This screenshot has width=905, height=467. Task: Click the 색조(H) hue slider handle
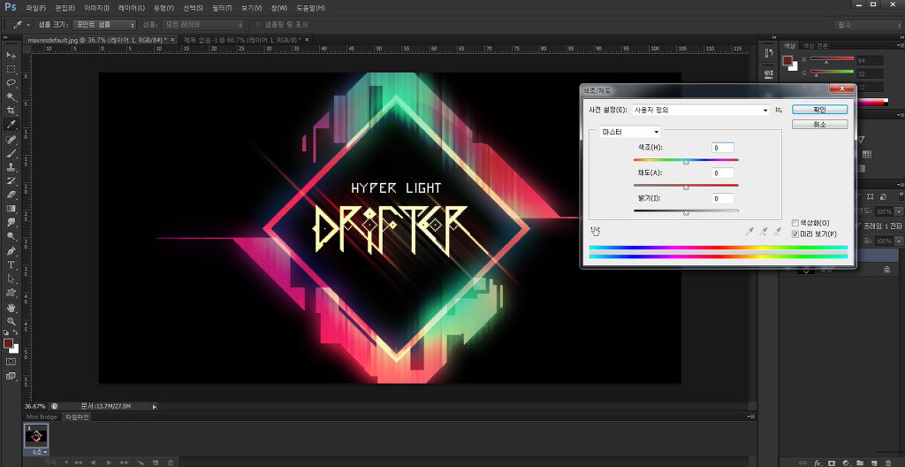686,161
